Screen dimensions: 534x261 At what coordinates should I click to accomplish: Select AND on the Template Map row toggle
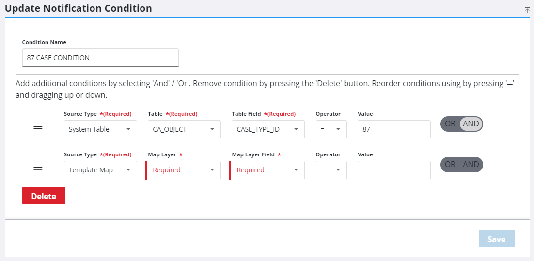pyautogui.click(x=471, y=164)
